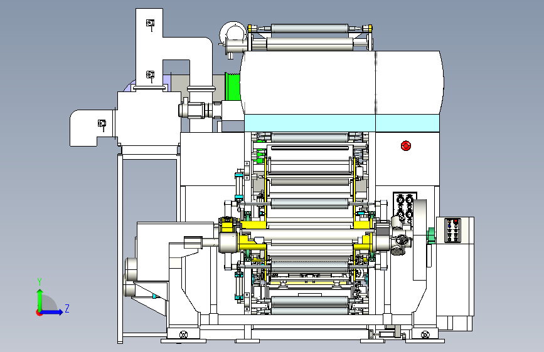Image resolution: width=544 pixels, height=352 pixels.
Task: Pick the large white drum hood cover
Action: (x=342, y=83)
